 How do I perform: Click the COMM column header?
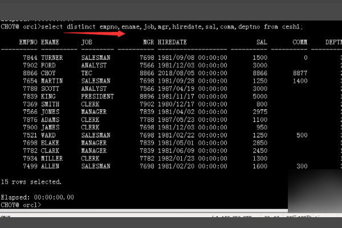(300, 42)
